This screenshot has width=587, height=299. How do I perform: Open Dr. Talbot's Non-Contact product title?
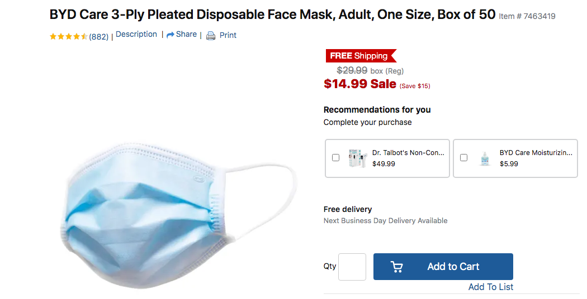tap(408, 153)
